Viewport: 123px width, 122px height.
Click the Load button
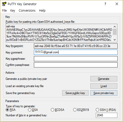pos(104,86)
